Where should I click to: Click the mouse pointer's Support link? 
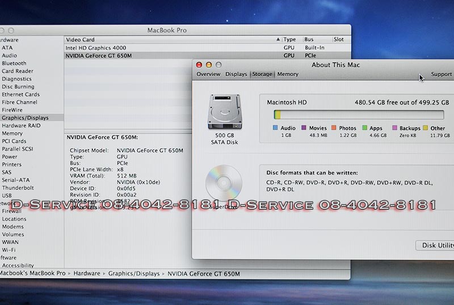click(441, 74)
